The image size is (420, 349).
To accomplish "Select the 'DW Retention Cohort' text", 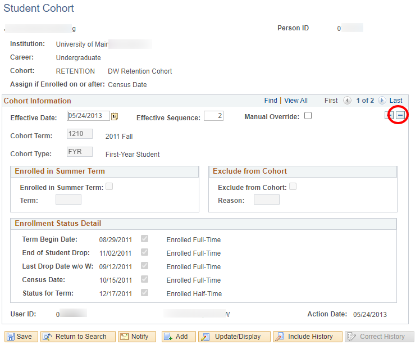I will (x=140, y=71).
